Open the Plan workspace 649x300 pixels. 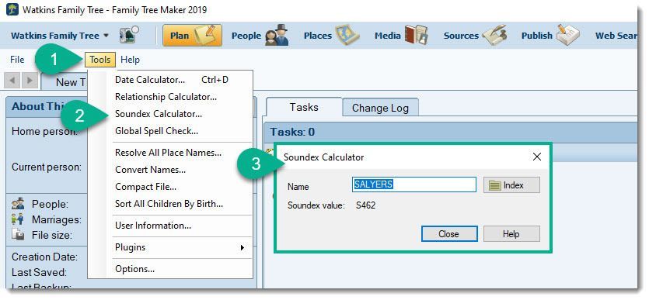point(192,36)
